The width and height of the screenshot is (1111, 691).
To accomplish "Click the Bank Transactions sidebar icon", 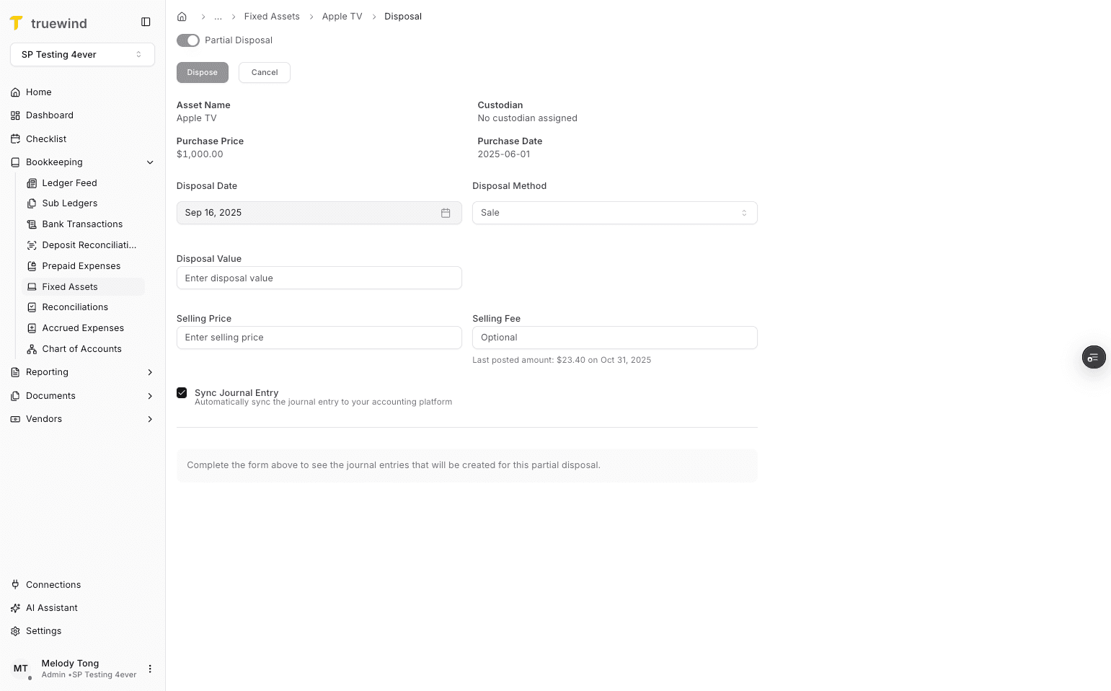I will tap(32, 224).
